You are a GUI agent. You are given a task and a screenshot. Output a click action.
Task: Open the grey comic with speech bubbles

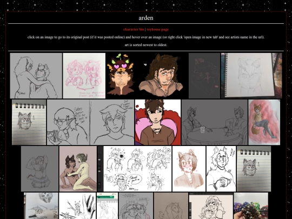click(x=136, y=206)
